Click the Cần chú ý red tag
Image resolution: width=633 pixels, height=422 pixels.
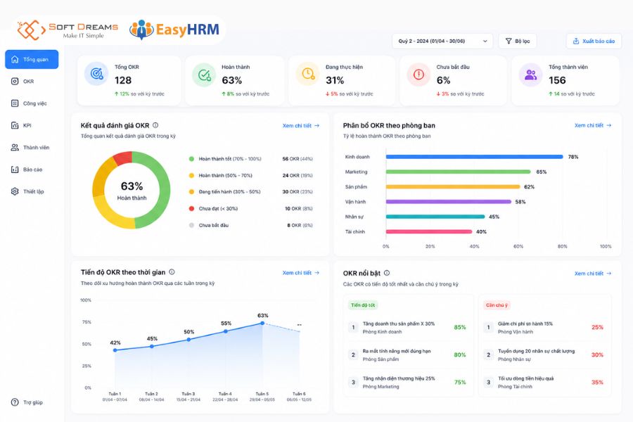[x=497, y=305]
